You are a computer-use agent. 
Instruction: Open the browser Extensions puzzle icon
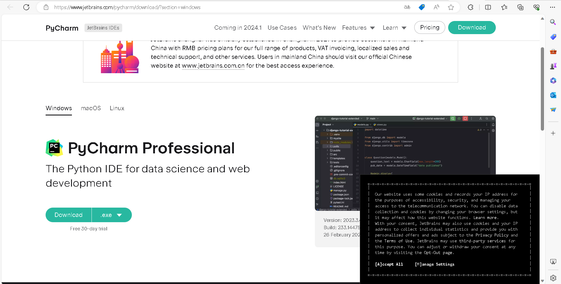(x=470, y=7)
